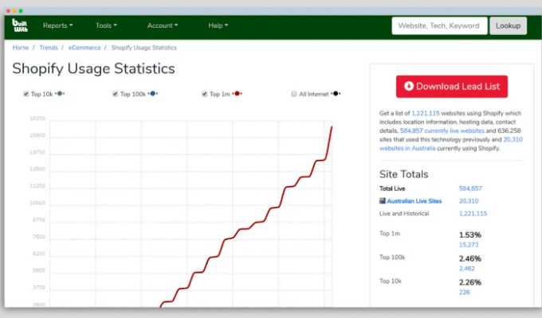Viewport: 542px width, 318px height.
Task: Click the green Top 10k legend marker
Action: point(61,94)
